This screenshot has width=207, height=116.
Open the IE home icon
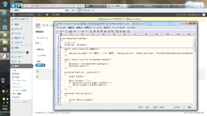coord(197,6)
